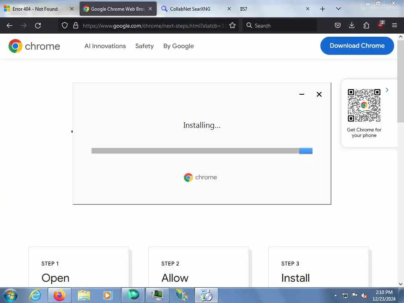The width and height of the screenshot is (404, 303).
Task: Click the setup disc taskbar icon
Action: 206,295
